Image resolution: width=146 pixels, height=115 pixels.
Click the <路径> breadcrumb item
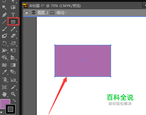pyautogui.click(x=61, y=13)
